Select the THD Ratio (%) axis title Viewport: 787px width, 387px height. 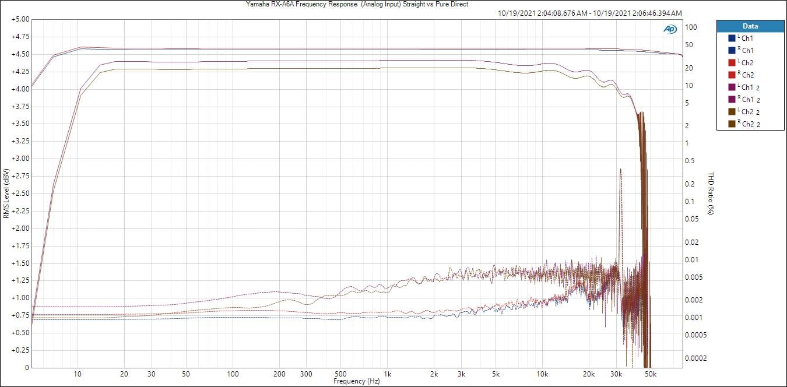click(x=711, y=193)
